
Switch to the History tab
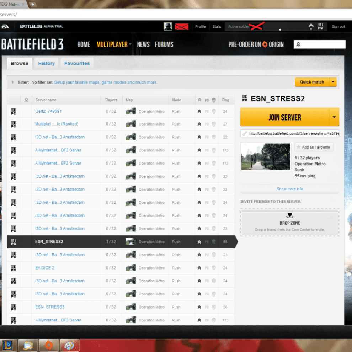(x=46, y=63)
